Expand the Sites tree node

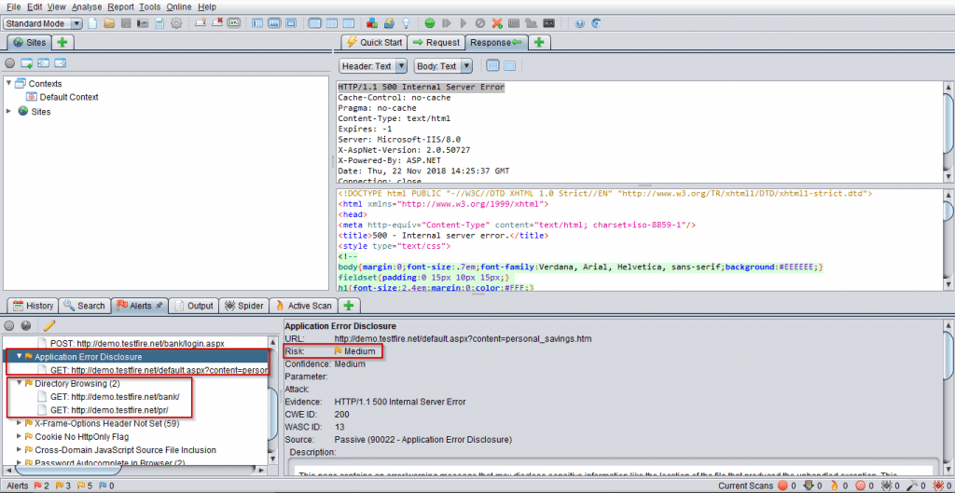point(9,112)
